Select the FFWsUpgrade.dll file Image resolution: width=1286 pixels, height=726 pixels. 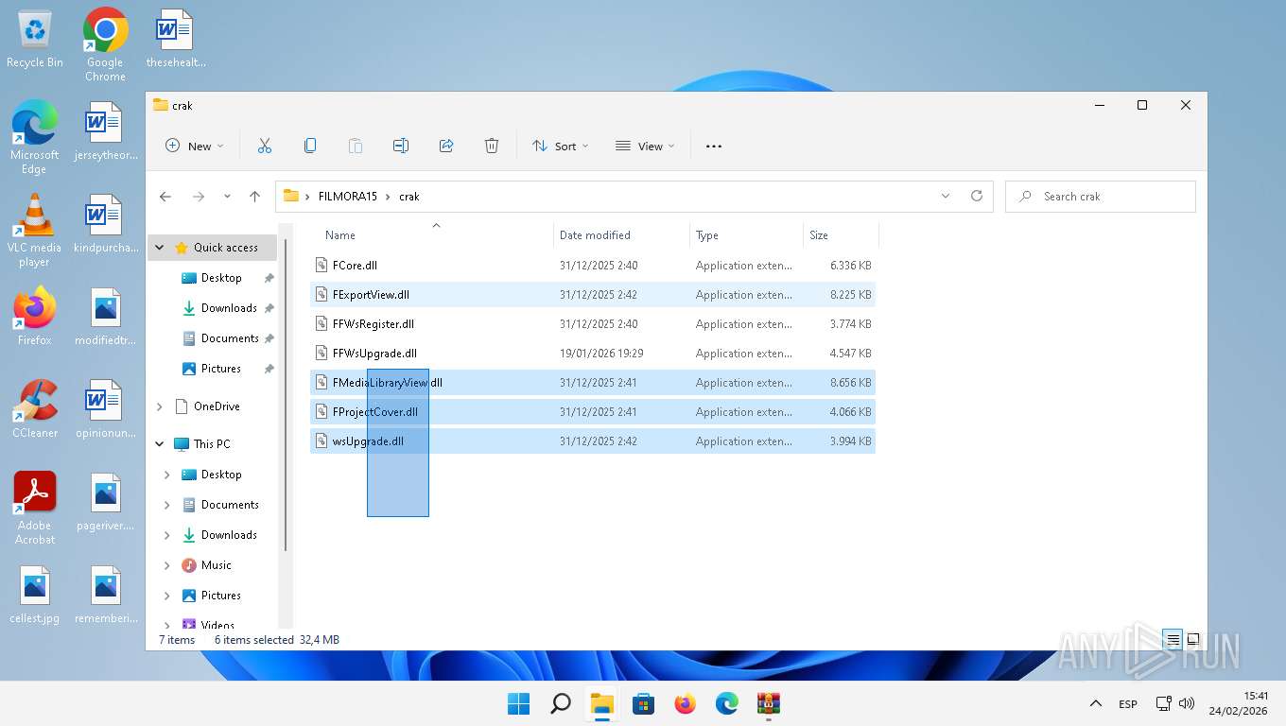(593, 354)
